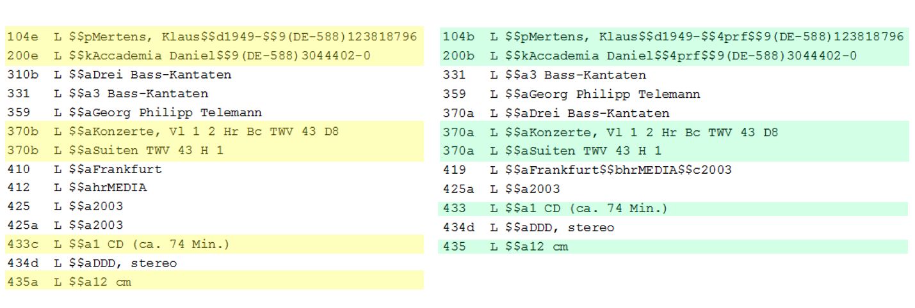Click the 200b Accademia Daniel row
The height and width of the screenshot is (308, 915).
(672, 56)
